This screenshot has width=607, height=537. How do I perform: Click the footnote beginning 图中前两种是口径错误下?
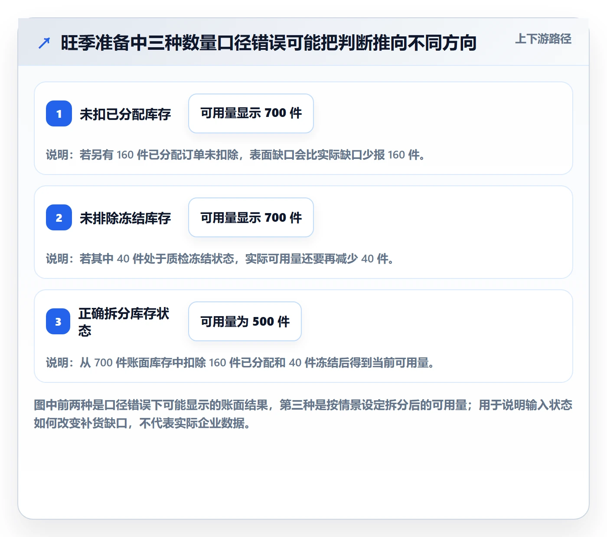pyautogui.click(x=303, y=414)
